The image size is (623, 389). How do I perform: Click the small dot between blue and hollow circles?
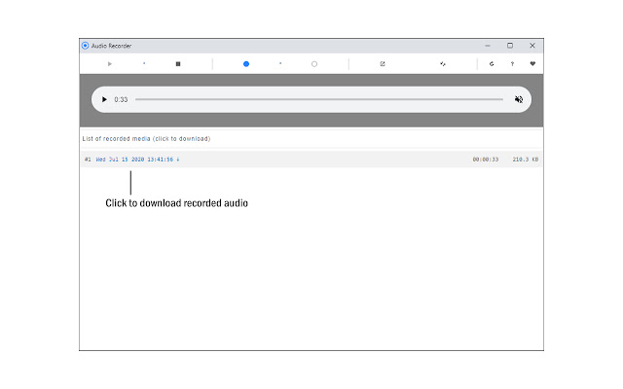[x=280, y=63]
